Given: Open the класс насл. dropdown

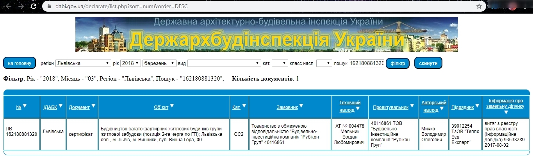Looking at the screenshot, I should (x=324, y=63).
